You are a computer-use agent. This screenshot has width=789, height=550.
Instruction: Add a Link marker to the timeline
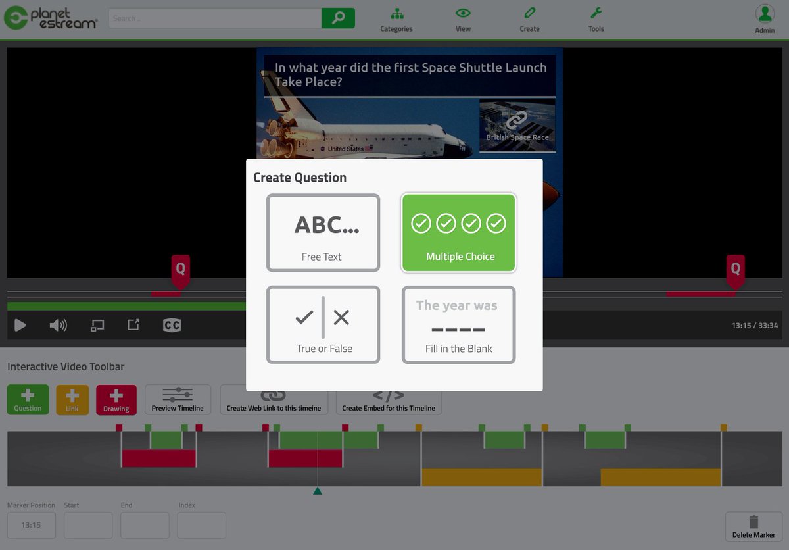pos(72,399)
